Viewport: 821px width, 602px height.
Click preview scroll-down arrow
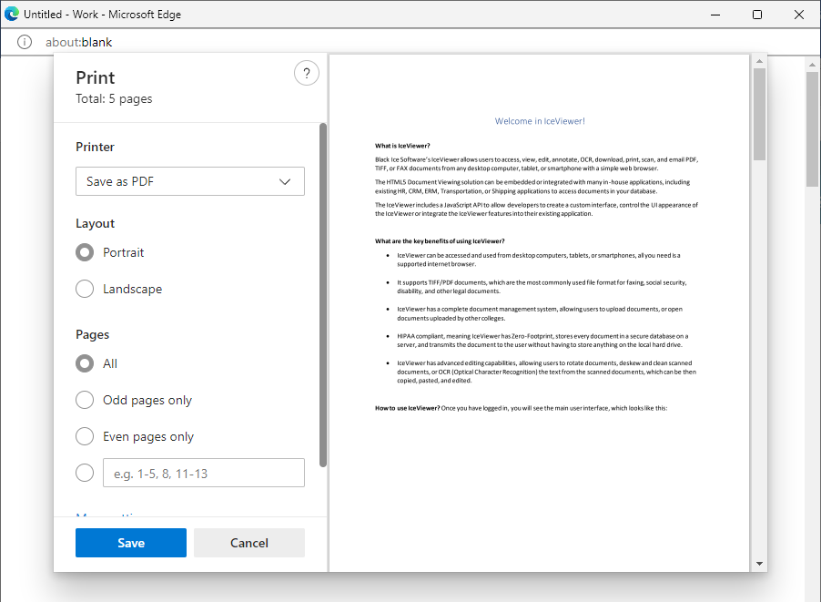pos(759,564)
